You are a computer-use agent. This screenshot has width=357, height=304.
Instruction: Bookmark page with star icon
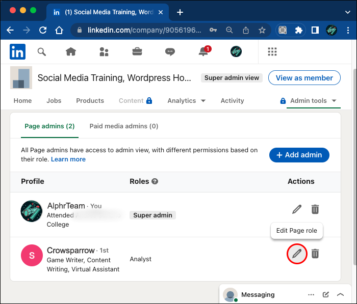(262, 30)
